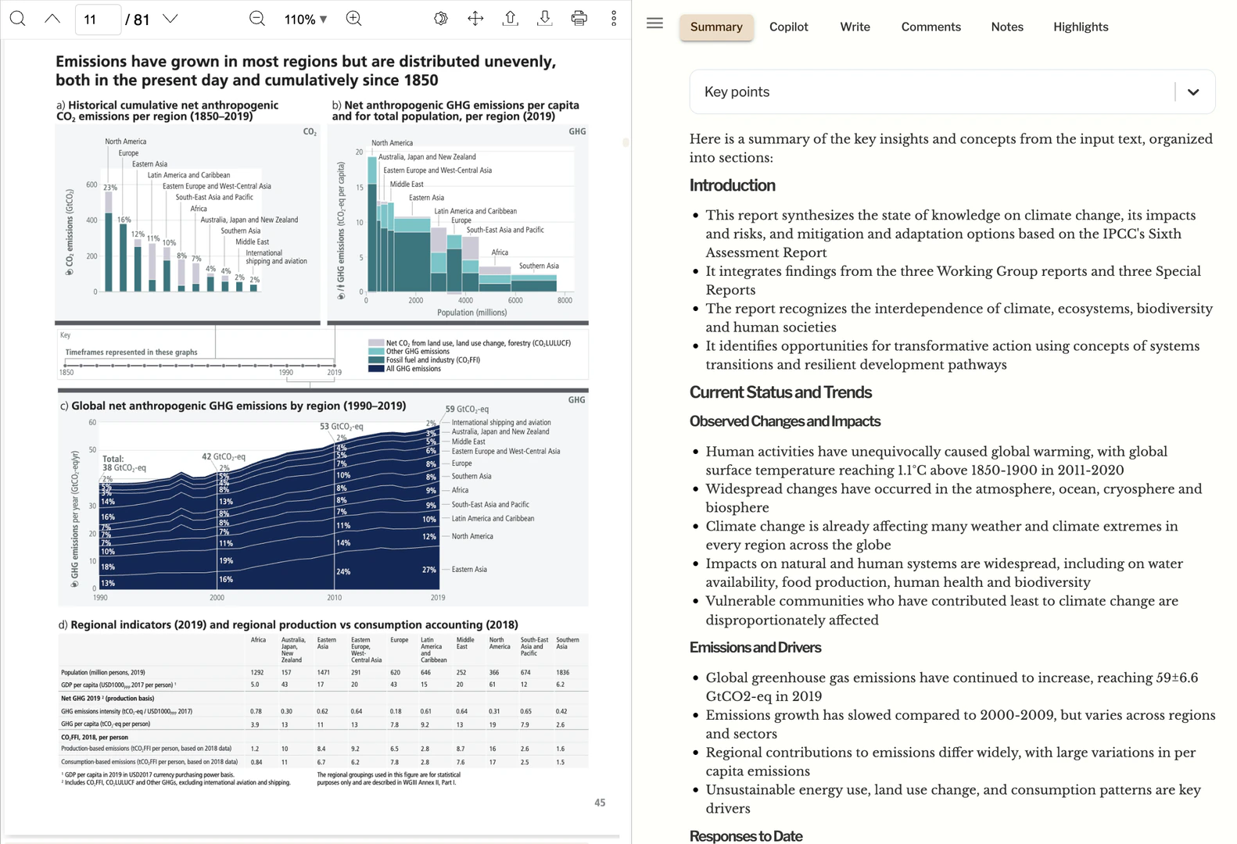The image size is (1237, 844).
Task: Open the more options kebab menu
Action: (x=614, y=19)
